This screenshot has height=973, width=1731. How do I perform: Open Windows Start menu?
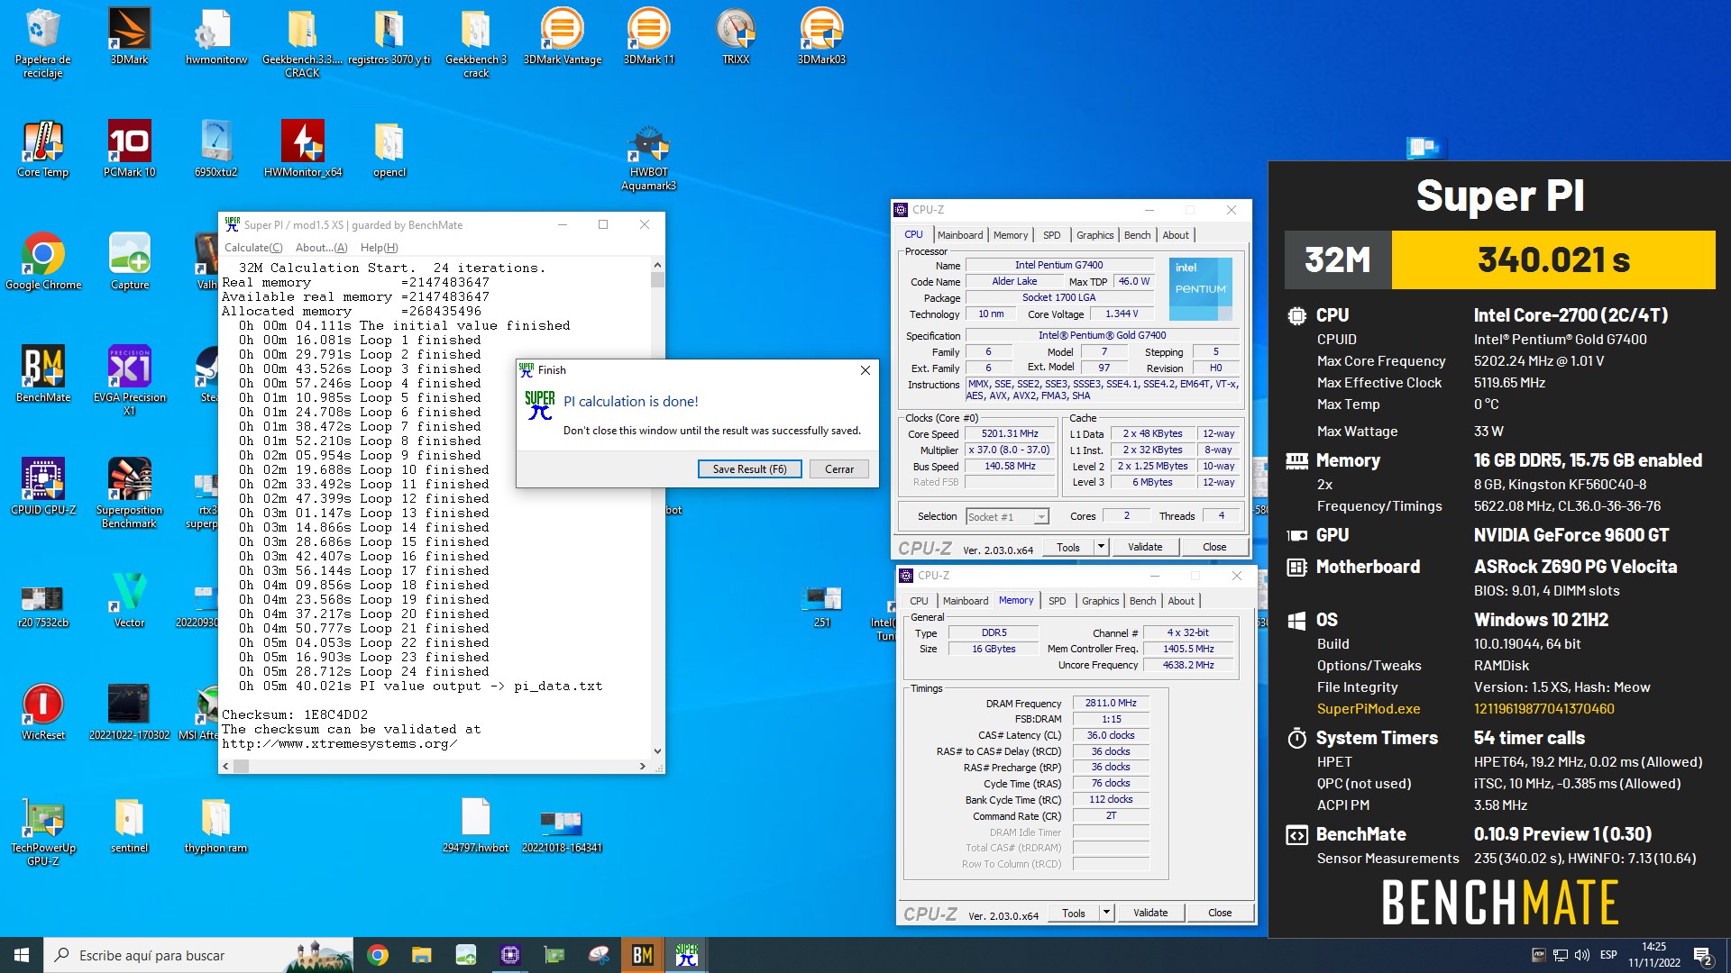(22, 955)
